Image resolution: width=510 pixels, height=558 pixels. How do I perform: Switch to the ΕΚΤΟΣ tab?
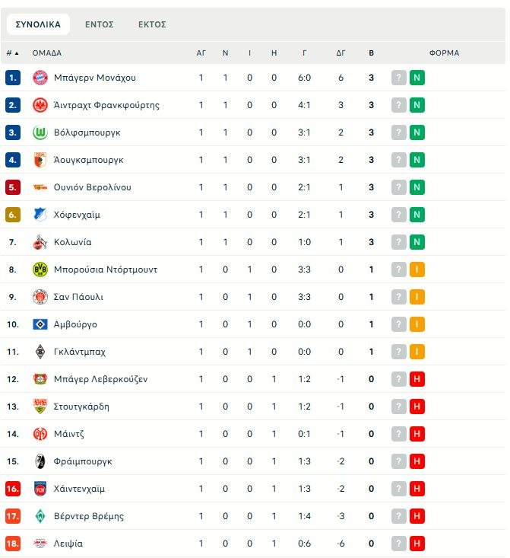(x=152, y=24)
